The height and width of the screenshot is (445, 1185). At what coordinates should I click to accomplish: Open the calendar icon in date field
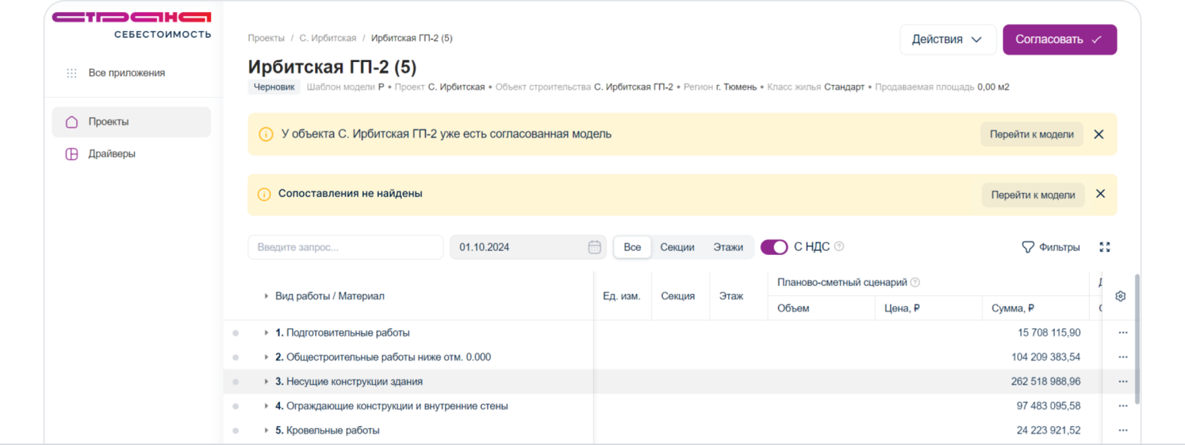595,247
